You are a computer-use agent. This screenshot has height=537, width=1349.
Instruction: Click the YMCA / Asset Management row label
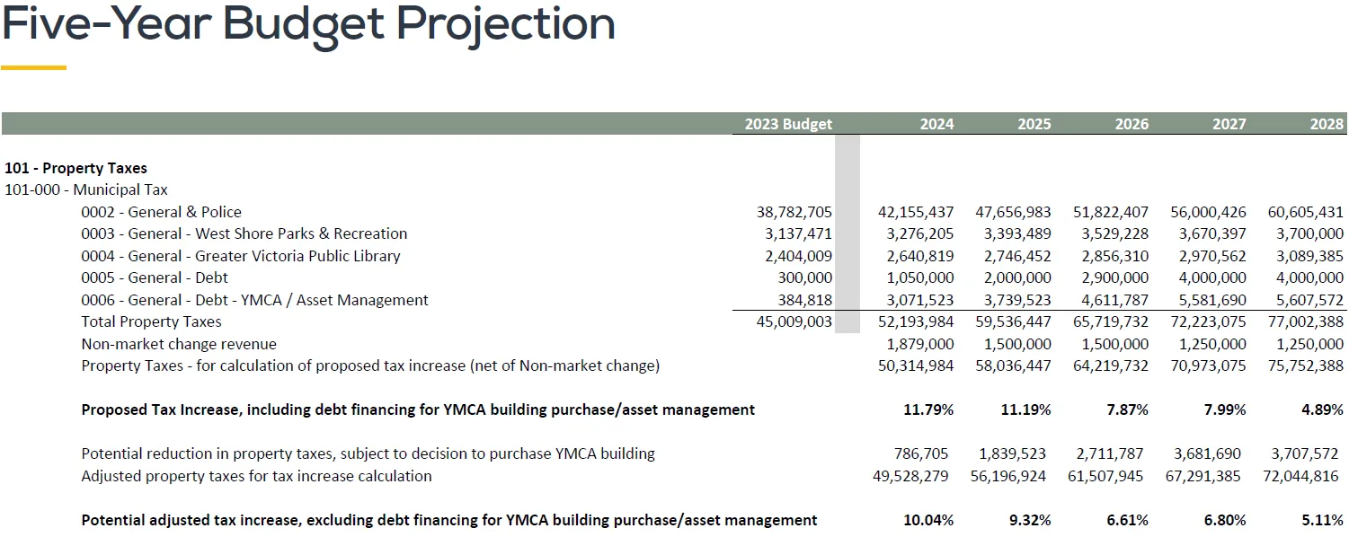coord(255,300)
